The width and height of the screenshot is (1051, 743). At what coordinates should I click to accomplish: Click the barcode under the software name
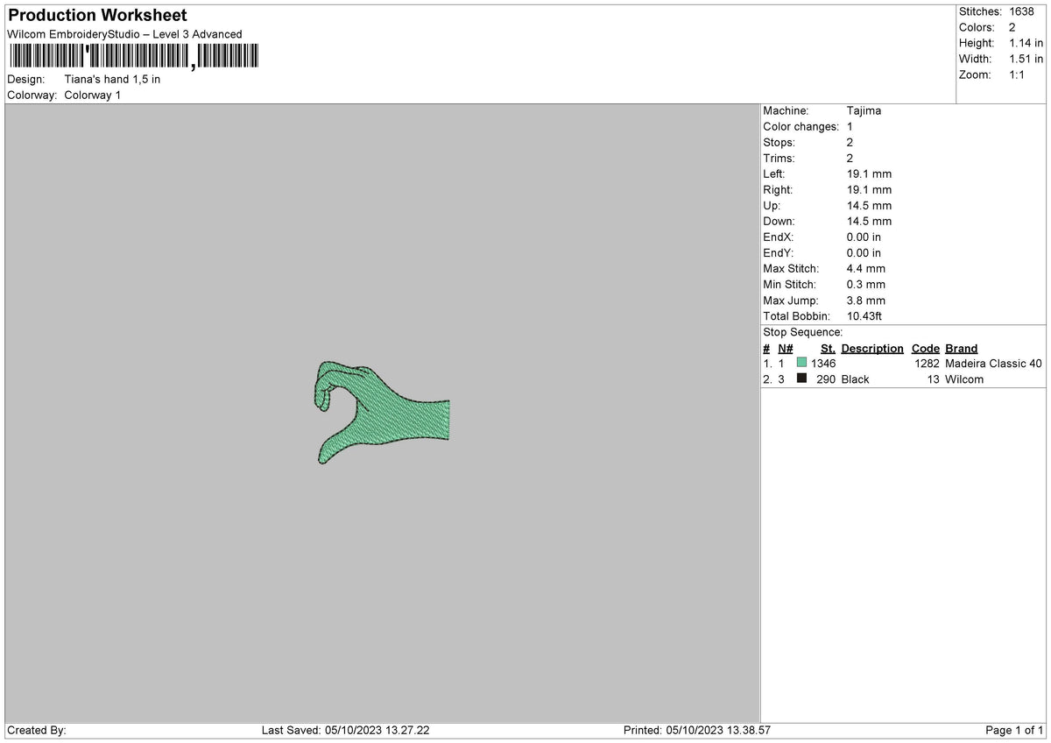pos(133,57)
